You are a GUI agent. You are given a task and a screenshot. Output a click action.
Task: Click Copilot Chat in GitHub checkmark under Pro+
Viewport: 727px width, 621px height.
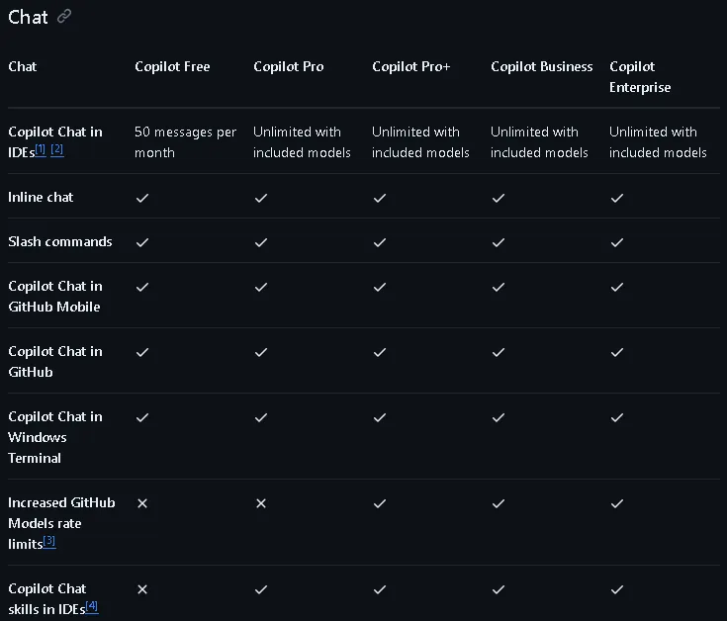(x=380, y=352)
